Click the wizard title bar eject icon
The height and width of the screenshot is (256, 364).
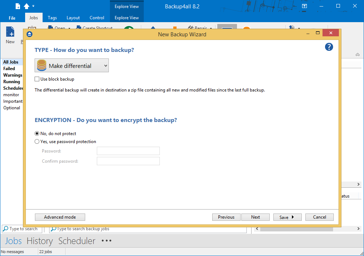(x=29, y=34)
